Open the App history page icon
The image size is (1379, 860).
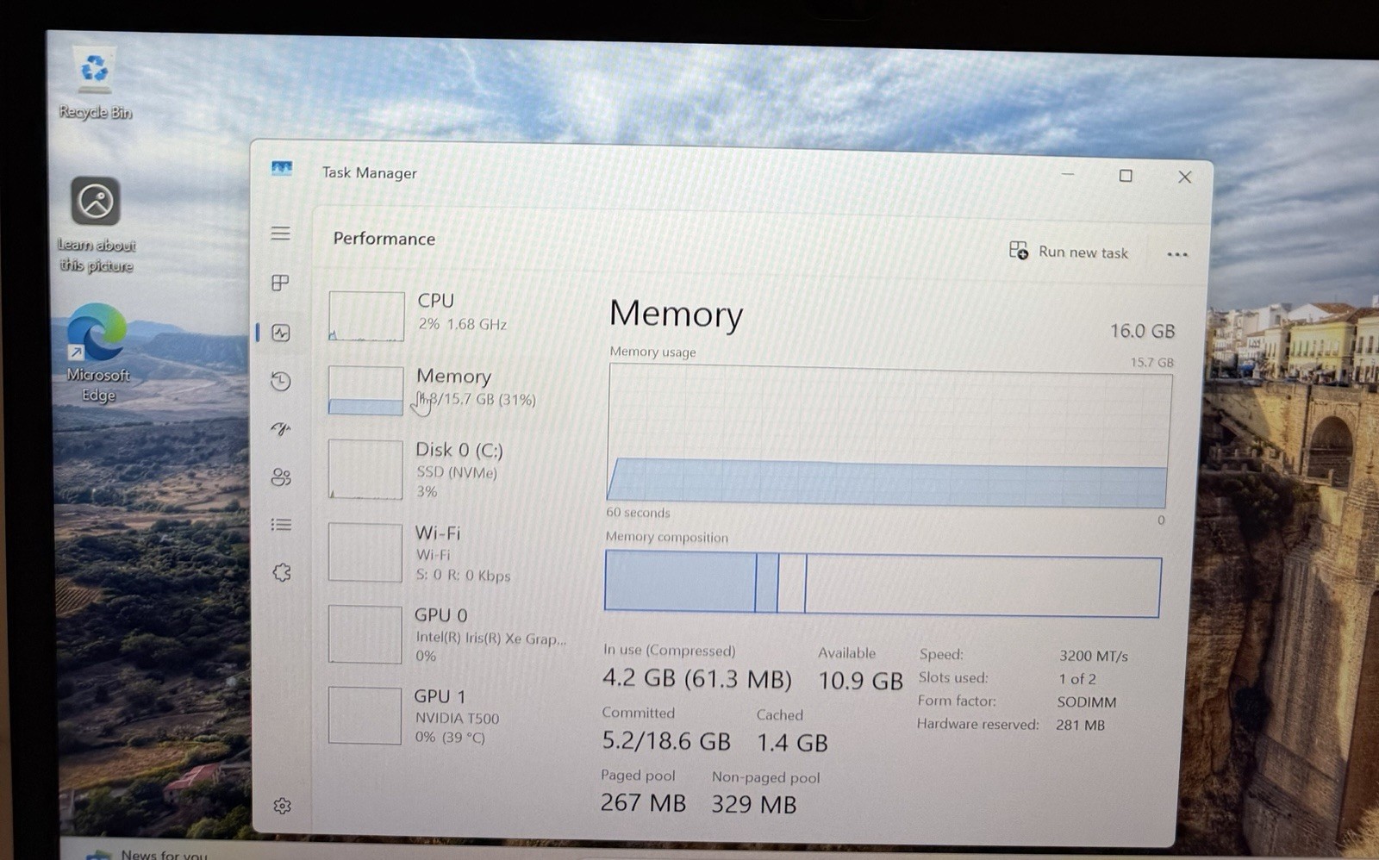click(281, 381)
